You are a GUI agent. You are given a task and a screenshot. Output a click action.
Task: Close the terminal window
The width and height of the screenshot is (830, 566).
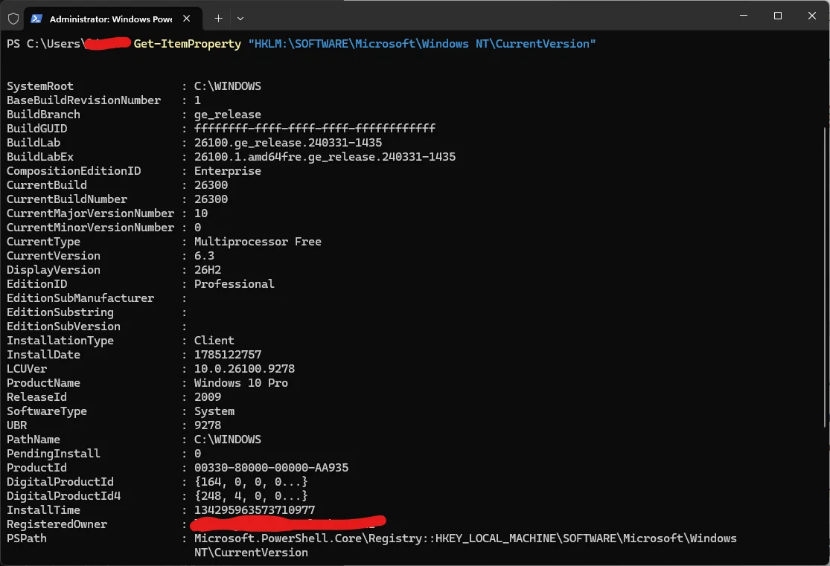(811, 16)
